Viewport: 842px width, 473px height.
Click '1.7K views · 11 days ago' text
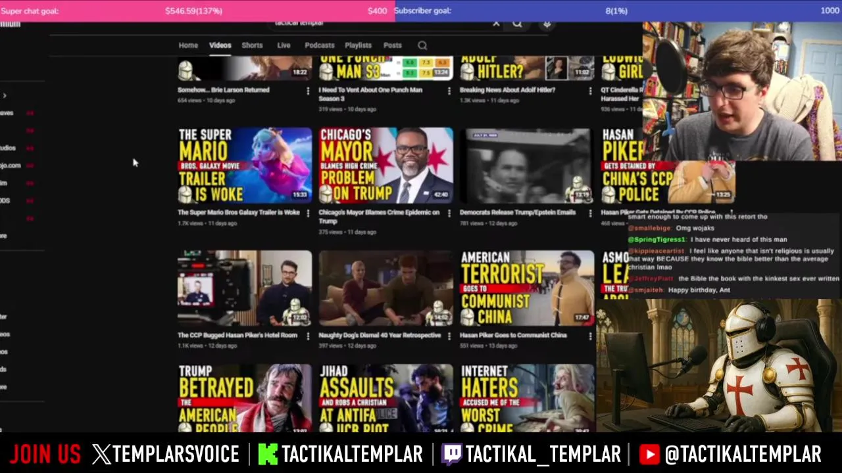[x=207, y=223]
